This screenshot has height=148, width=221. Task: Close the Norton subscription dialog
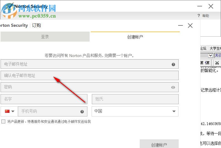190,26
